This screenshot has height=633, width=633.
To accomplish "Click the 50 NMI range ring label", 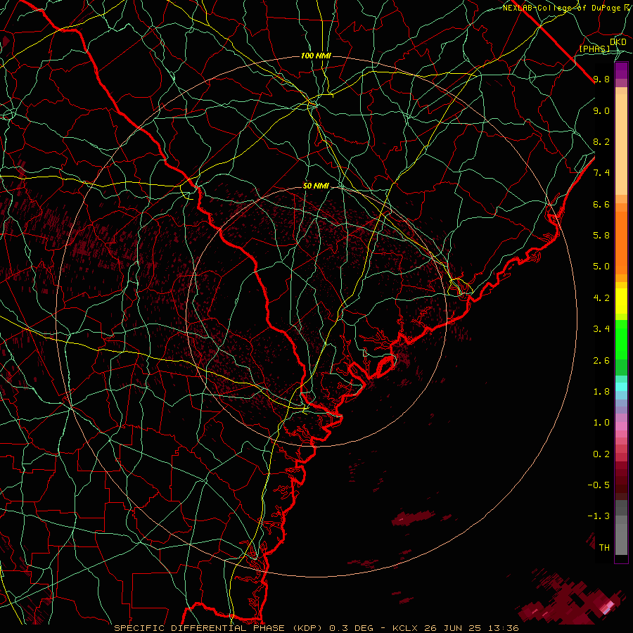I will pos(316,186).
